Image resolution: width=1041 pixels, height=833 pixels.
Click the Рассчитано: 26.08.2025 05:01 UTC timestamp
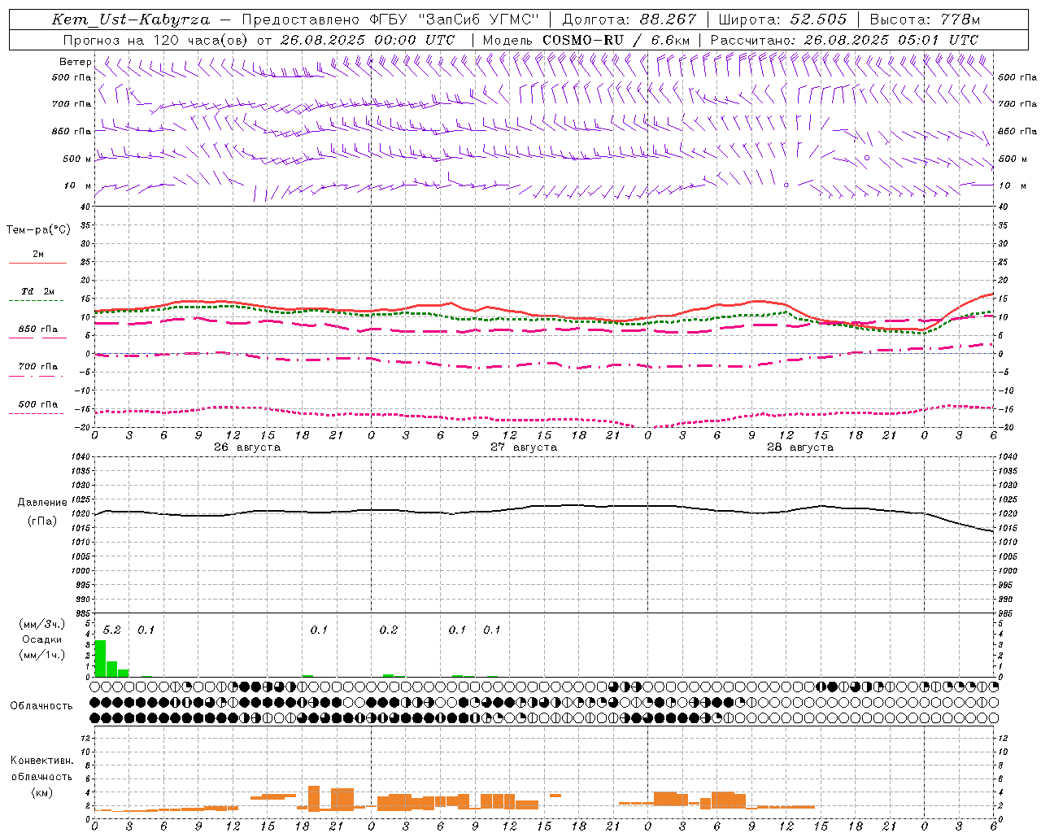click(844, 40)
